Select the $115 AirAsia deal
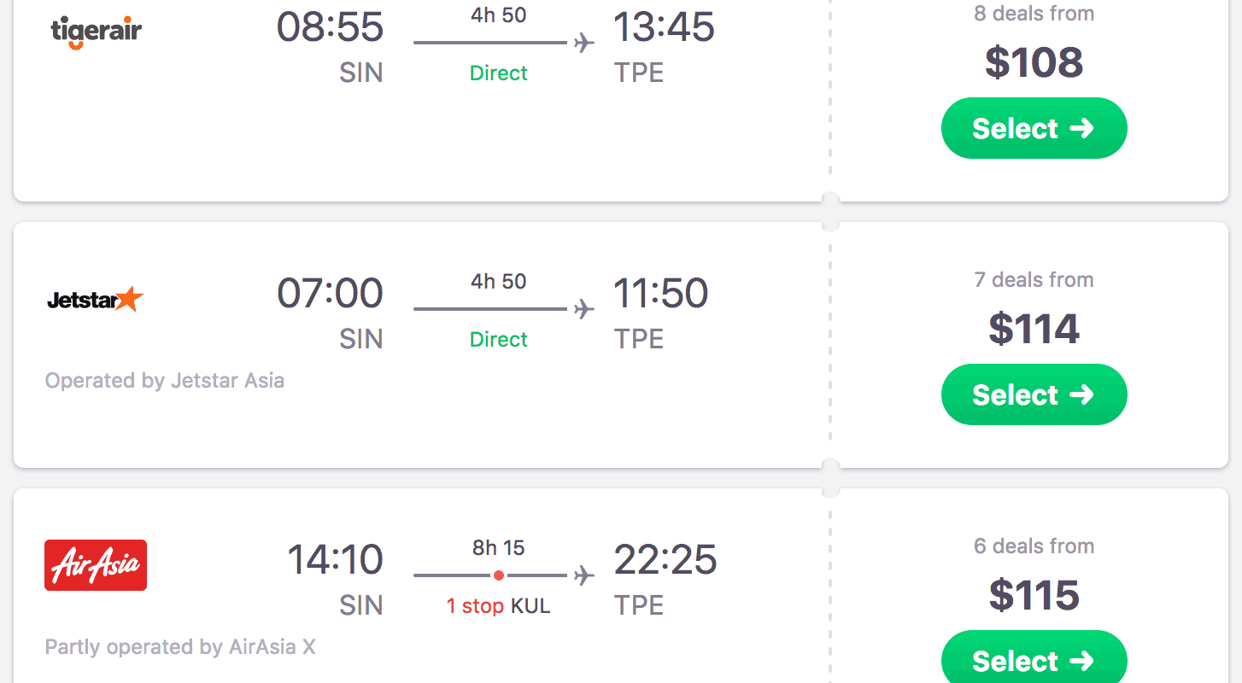The height and width of the screenshot is (683, 1242). pos(1034,660)
